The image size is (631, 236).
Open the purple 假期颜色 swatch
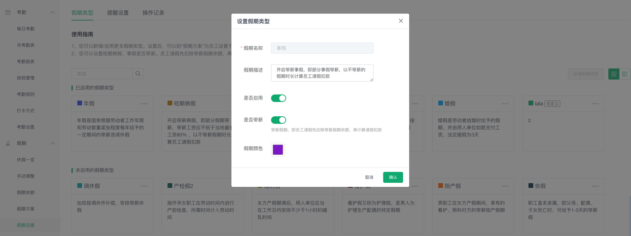pyautogui.click(x=278, y=150)
